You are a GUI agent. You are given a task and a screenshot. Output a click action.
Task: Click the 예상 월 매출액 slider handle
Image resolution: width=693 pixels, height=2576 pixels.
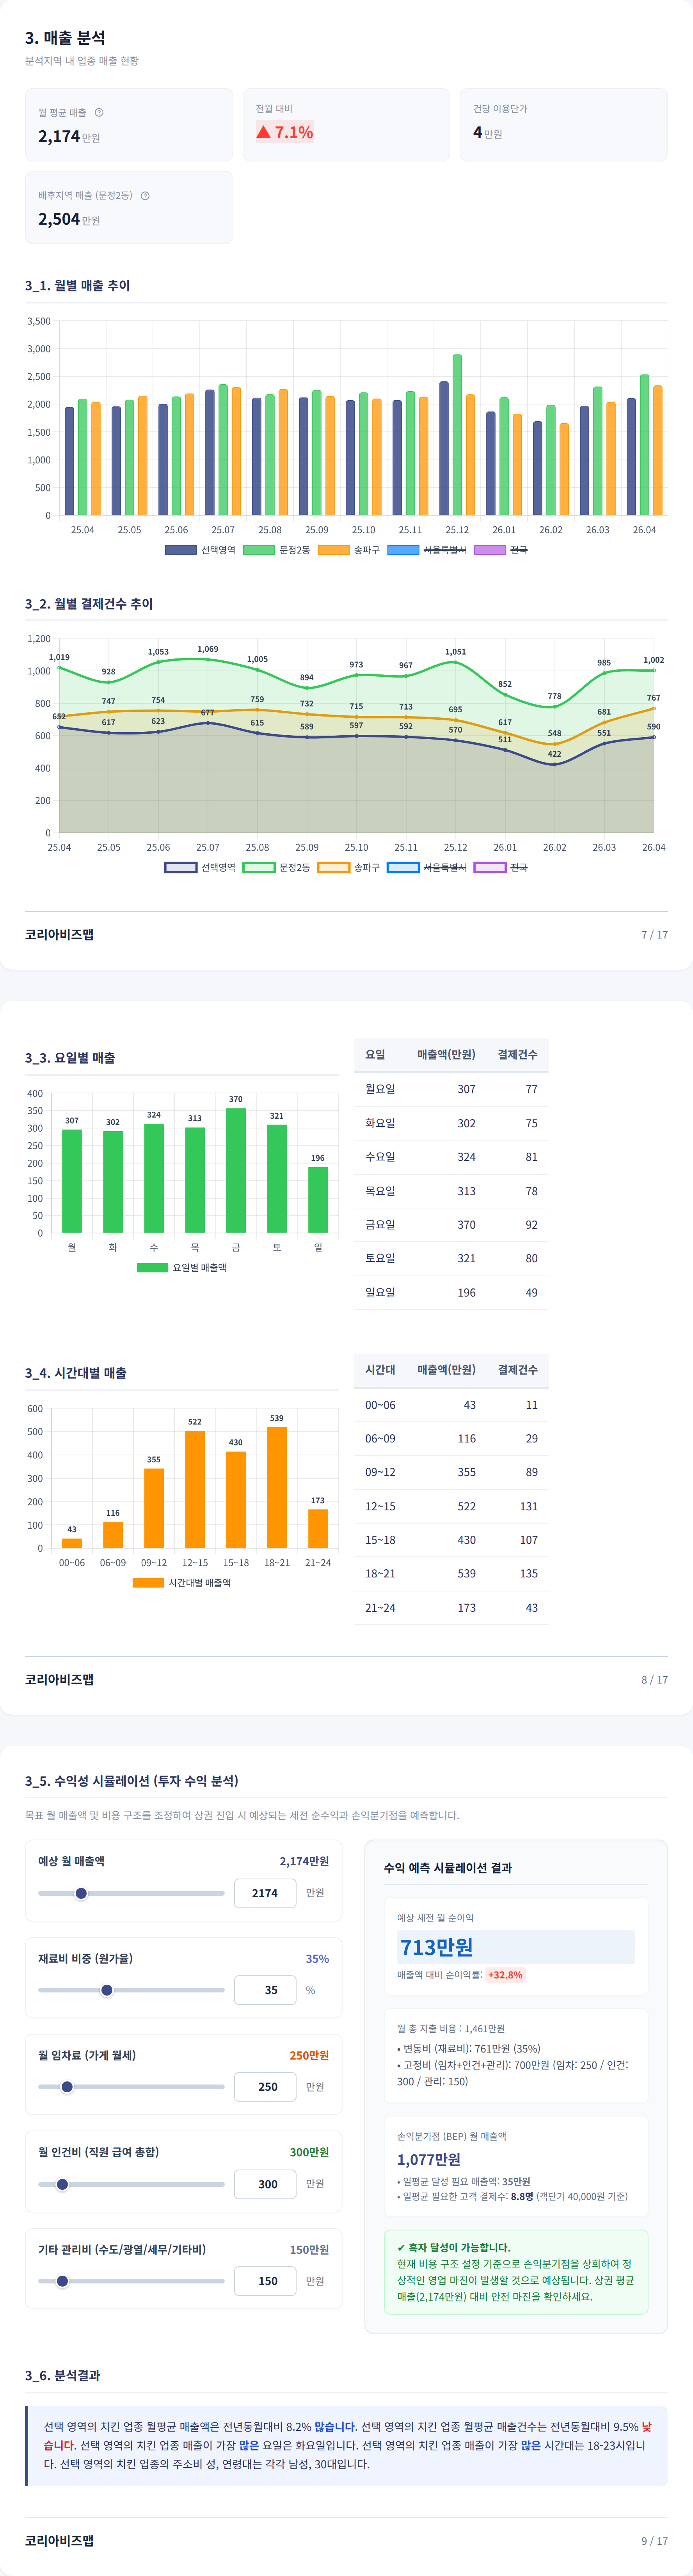tap(81, 1893)
